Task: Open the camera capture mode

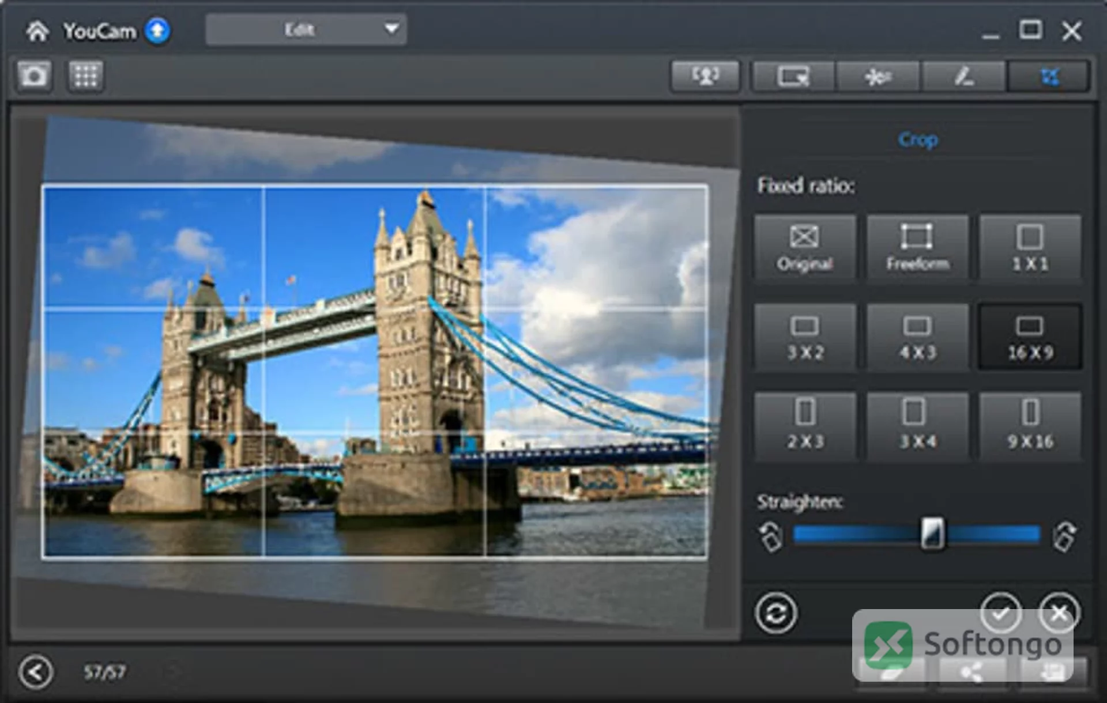Action: point(34,75)
